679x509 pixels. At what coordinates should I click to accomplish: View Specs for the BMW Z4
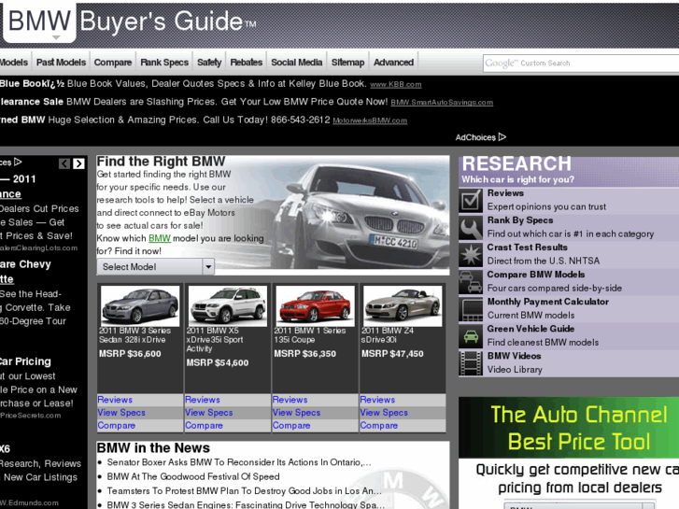pyautogui.click(x=384, y=413)
